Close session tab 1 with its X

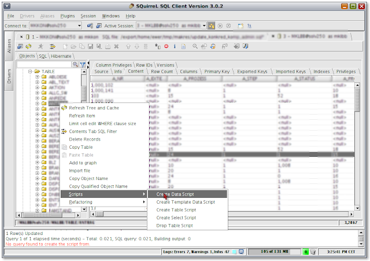pos(21,36)
